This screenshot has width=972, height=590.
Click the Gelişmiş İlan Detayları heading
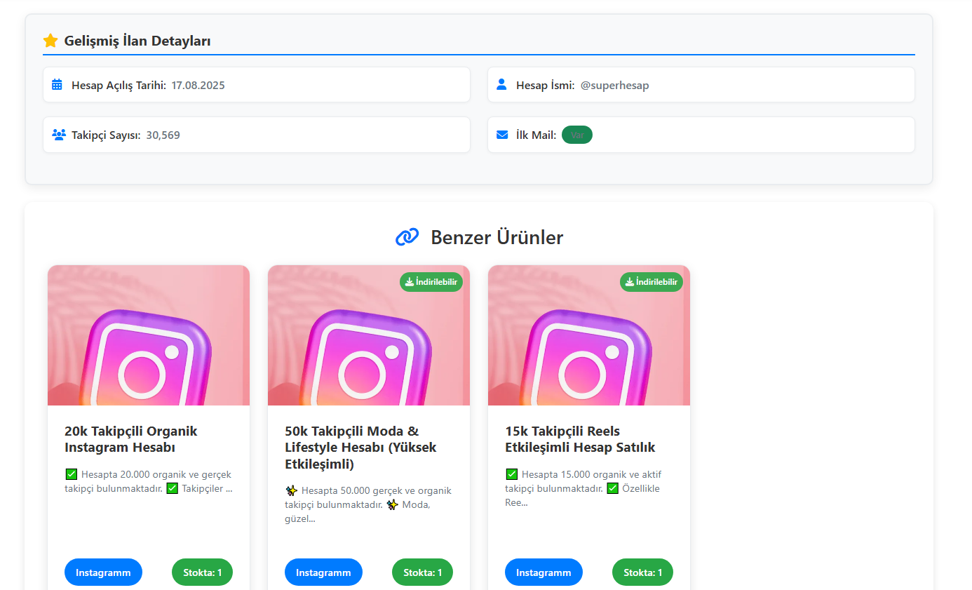[137, 41]
